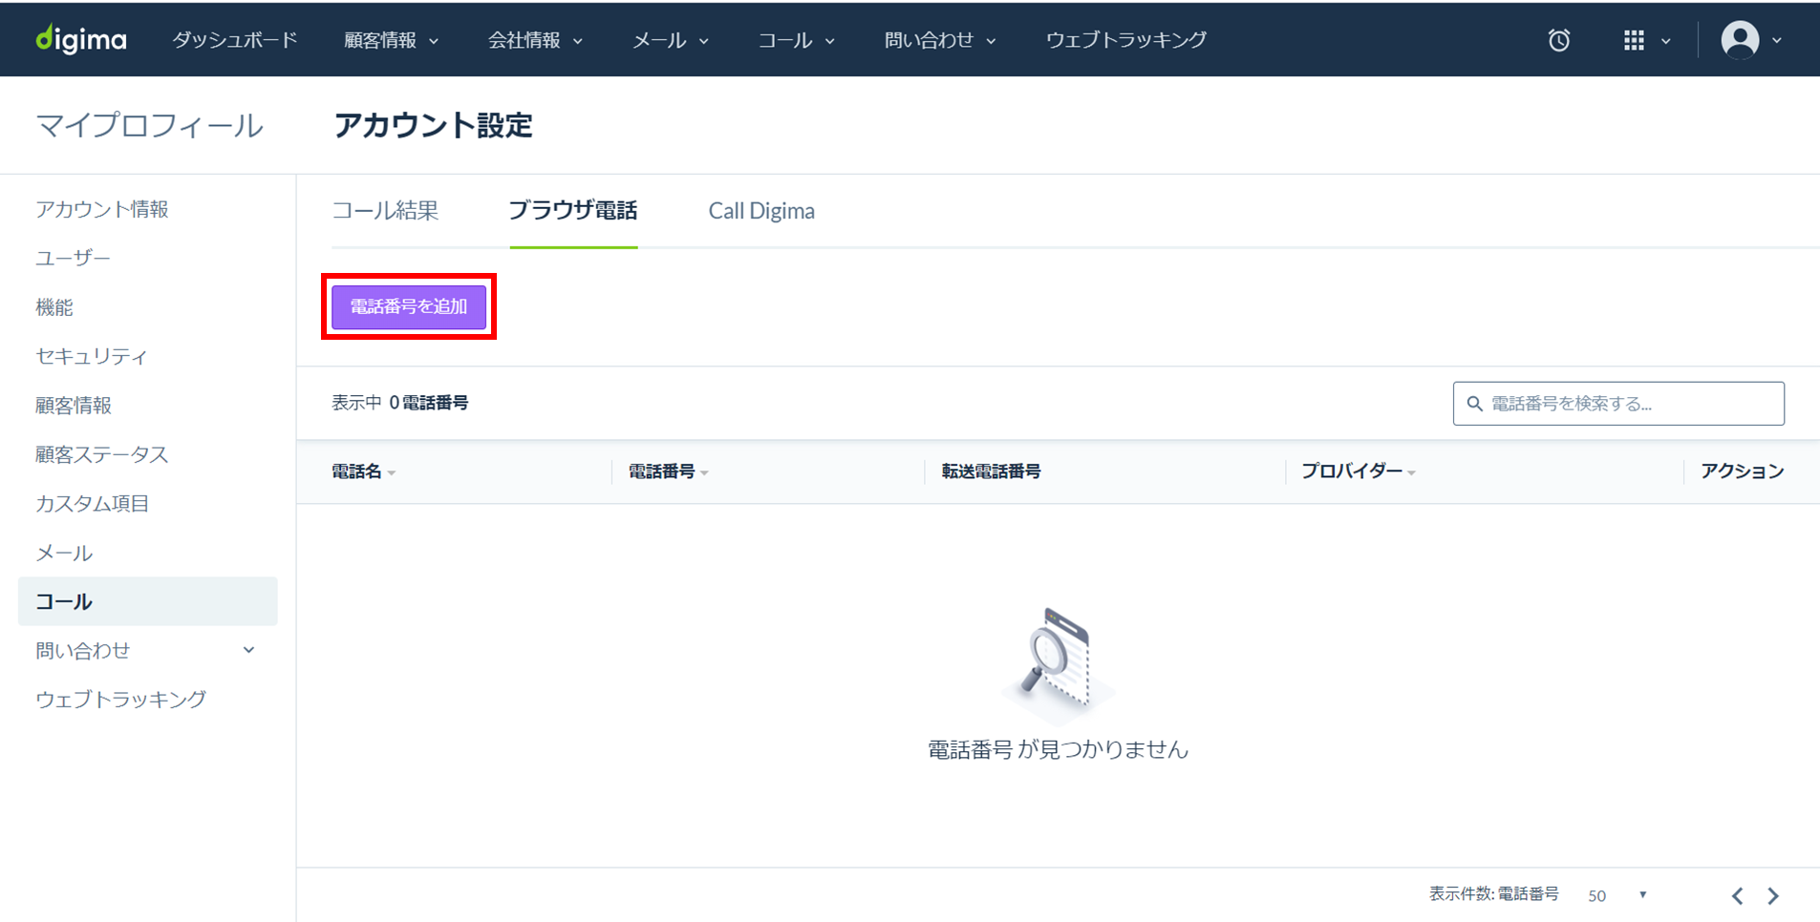Open the apps grid icon
The width and height of the screenshot is (1820, 922).
pyautogui.click(x=1634, y=40)
